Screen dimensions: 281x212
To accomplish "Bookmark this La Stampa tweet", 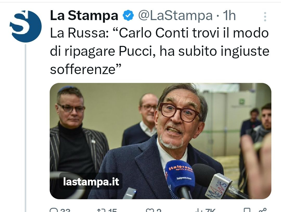I will click(247, 210).
